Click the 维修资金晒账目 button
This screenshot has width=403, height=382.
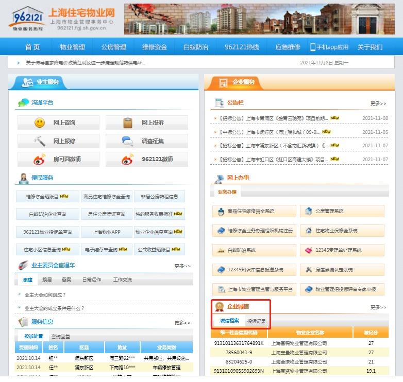tap(47, 197)
